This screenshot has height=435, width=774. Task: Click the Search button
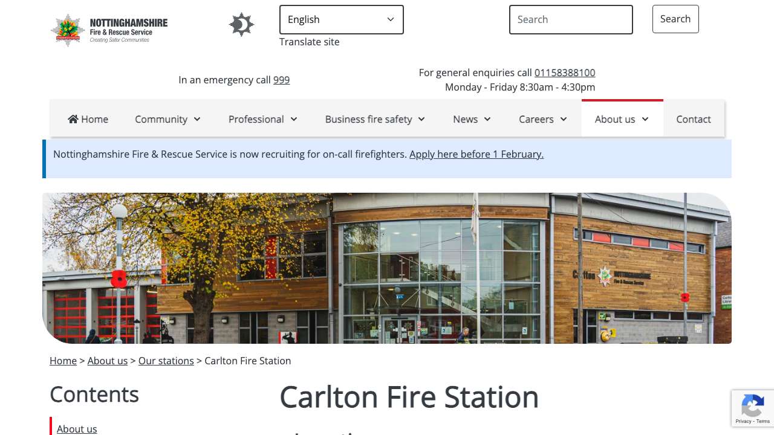(x=675, y=19)
